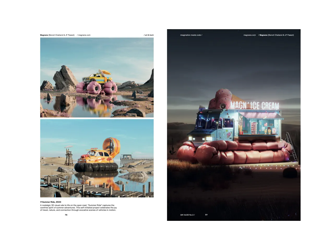Click the slash before art & tech label

pyautogui.click(x=145, y=35)
